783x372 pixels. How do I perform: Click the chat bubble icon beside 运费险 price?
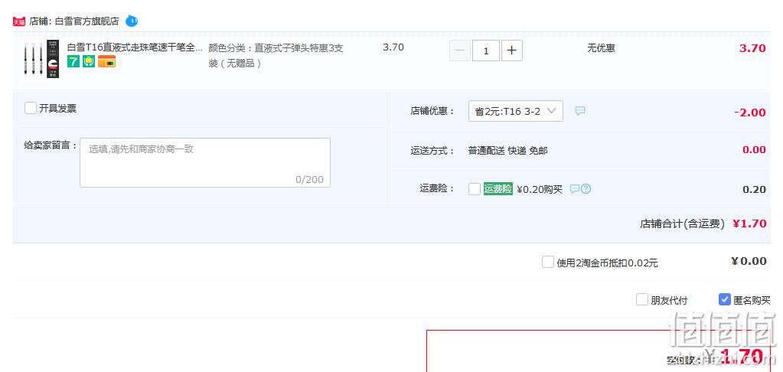click(x=575, y=189)
